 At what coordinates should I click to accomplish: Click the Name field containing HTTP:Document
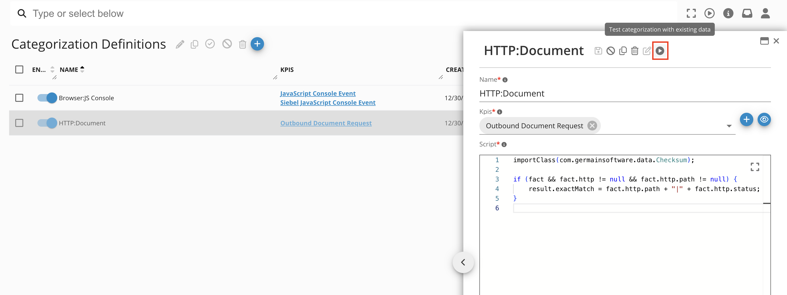click(x=624, y=93)
